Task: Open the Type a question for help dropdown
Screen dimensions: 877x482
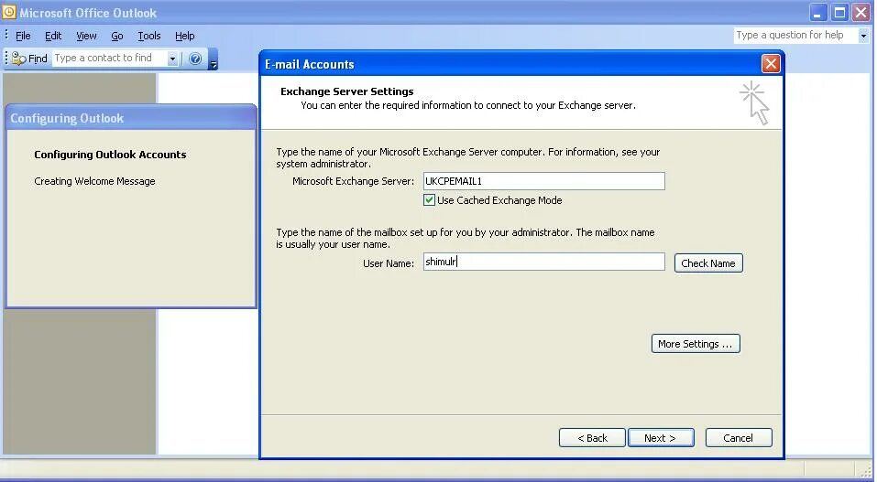Action: (863, 35)
